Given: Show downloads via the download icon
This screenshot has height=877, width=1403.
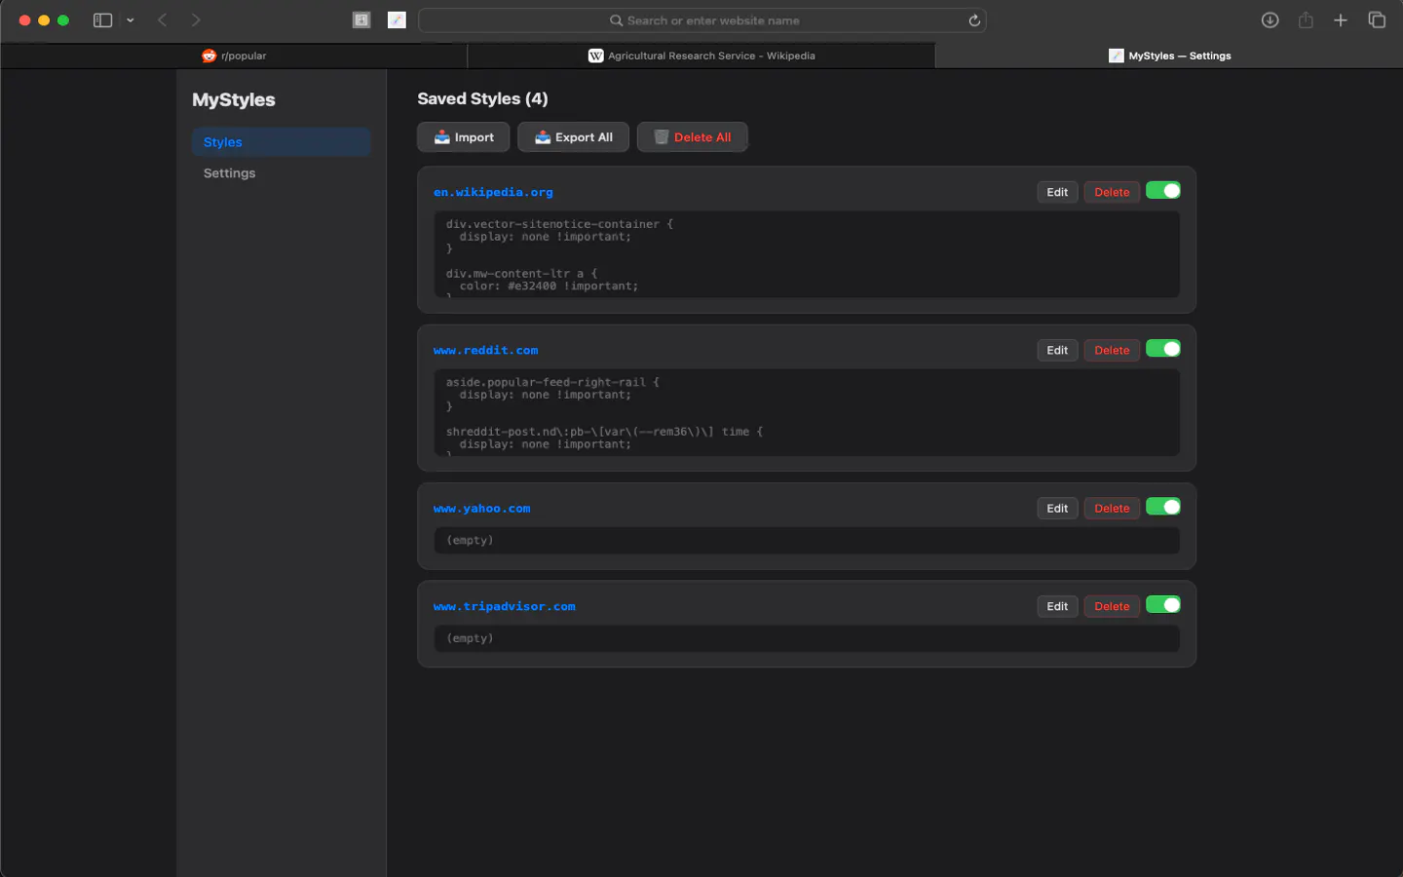Looking at the screenshot, I should 1270,20.
